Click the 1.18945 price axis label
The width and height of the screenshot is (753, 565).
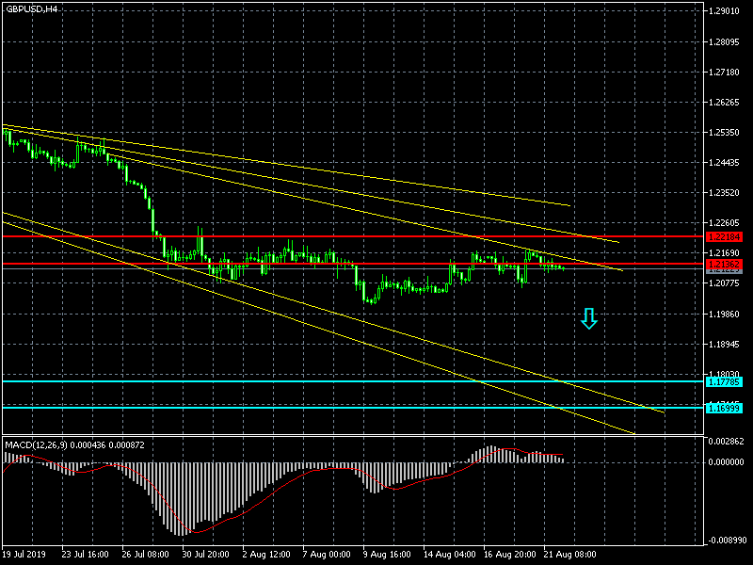click(724, 345)
